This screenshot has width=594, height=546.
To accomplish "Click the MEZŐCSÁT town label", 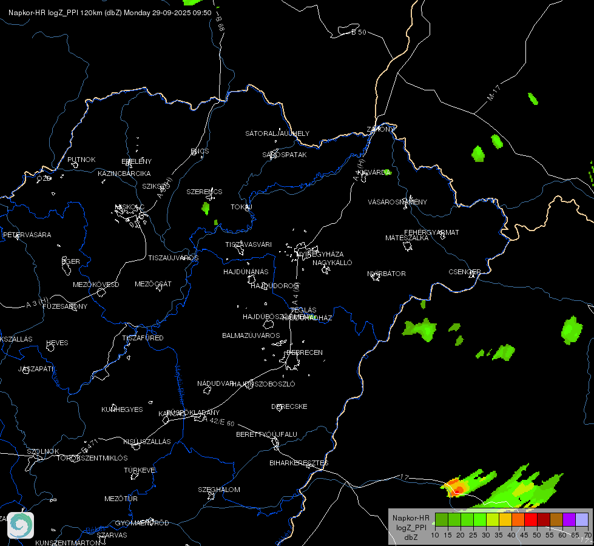I will click(x=153, y=284).
